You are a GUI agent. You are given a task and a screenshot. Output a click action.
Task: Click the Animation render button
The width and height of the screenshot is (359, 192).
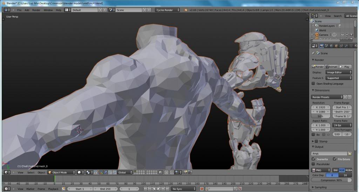pos(331,67)
